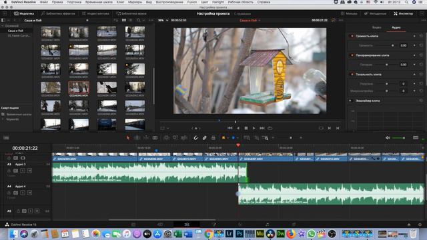Open the Медиатека panel
This screenshot has width=427, height=240.
pos(24,13)
